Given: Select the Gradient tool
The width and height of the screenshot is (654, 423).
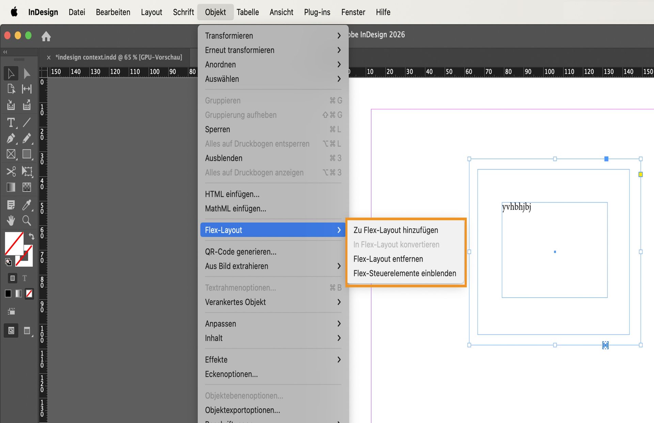Looking at the screenshot, I should 11,187.
